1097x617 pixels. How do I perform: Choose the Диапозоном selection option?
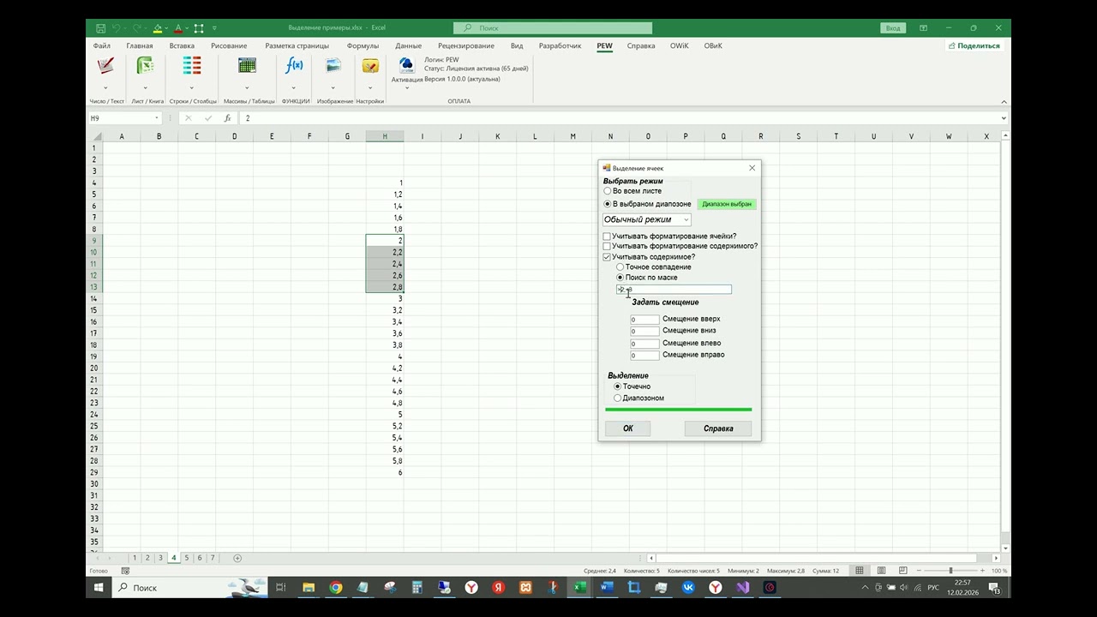(x=618, y=398)
